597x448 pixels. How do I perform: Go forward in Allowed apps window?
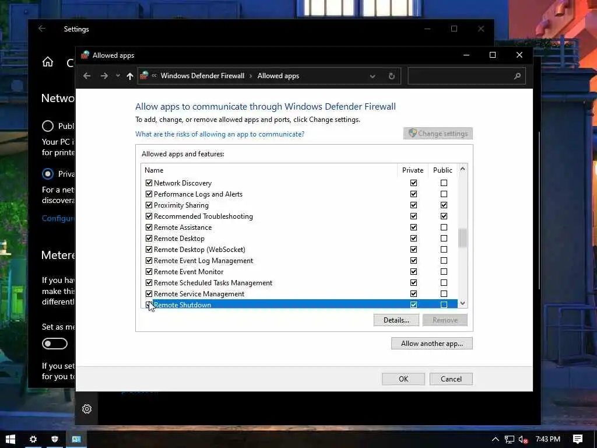104,76
